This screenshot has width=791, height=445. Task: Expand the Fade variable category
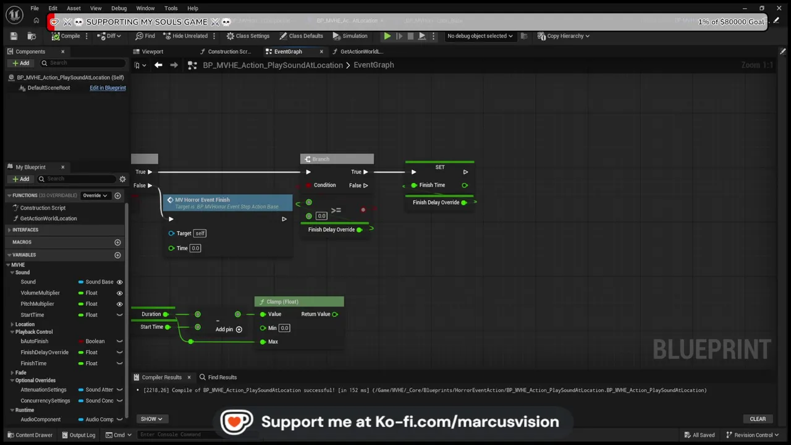coord(12,373)
